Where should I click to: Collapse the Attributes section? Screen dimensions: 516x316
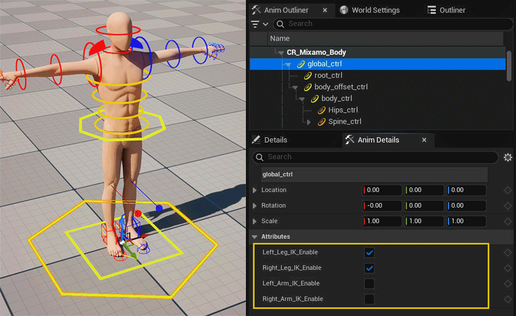coord(255,237)
